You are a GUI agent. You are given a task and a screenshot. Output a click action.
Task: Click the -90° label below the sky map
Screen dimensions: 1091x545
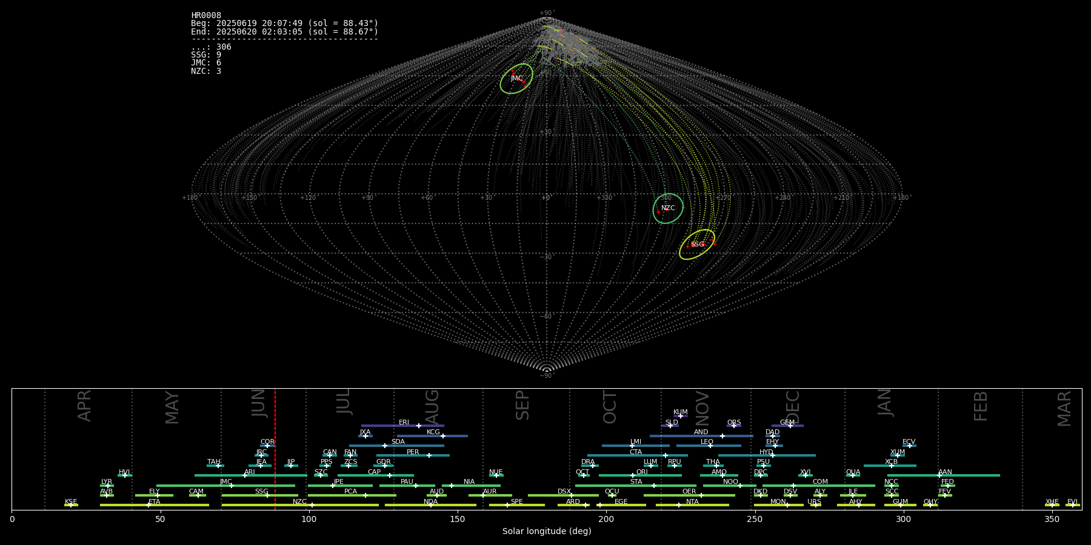coord(546,376)
